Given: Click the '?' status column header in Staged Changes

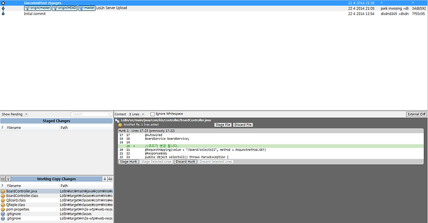Looking at the screenshot, I should (x=3, y=128).
